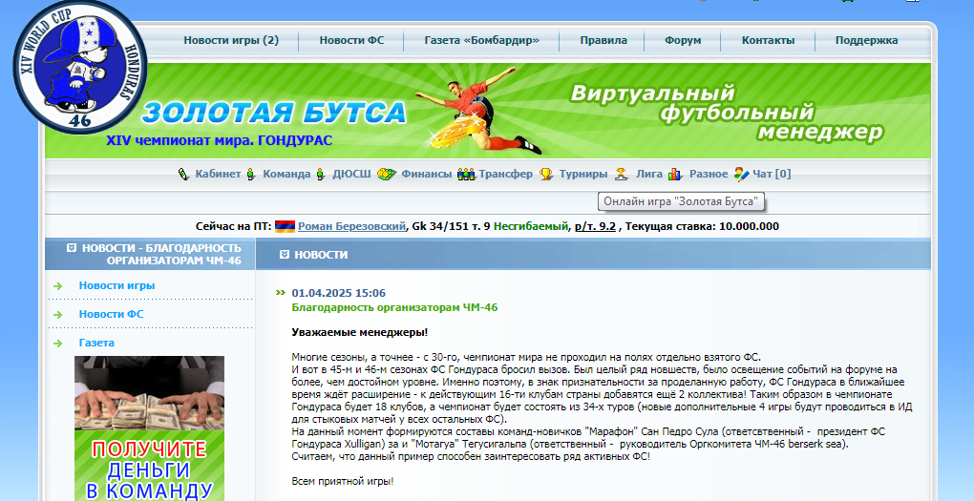Image resolution: width=974 pixels, height=501 pixels.
Task: Open the Поддержка menu item
Action: click(866, 40)
